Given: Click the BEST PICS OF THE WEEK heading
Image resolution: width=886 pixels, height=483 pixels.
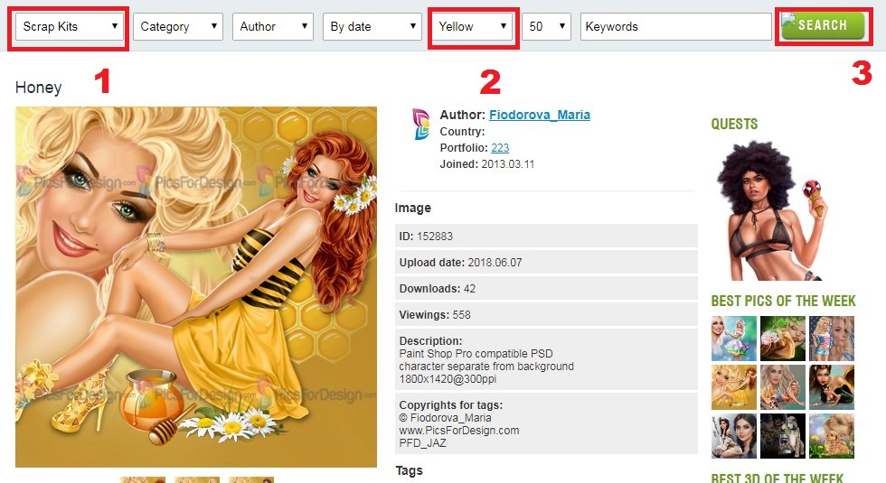Looking at the screenshot, I should pyautogui.click(x=783, y=301).
